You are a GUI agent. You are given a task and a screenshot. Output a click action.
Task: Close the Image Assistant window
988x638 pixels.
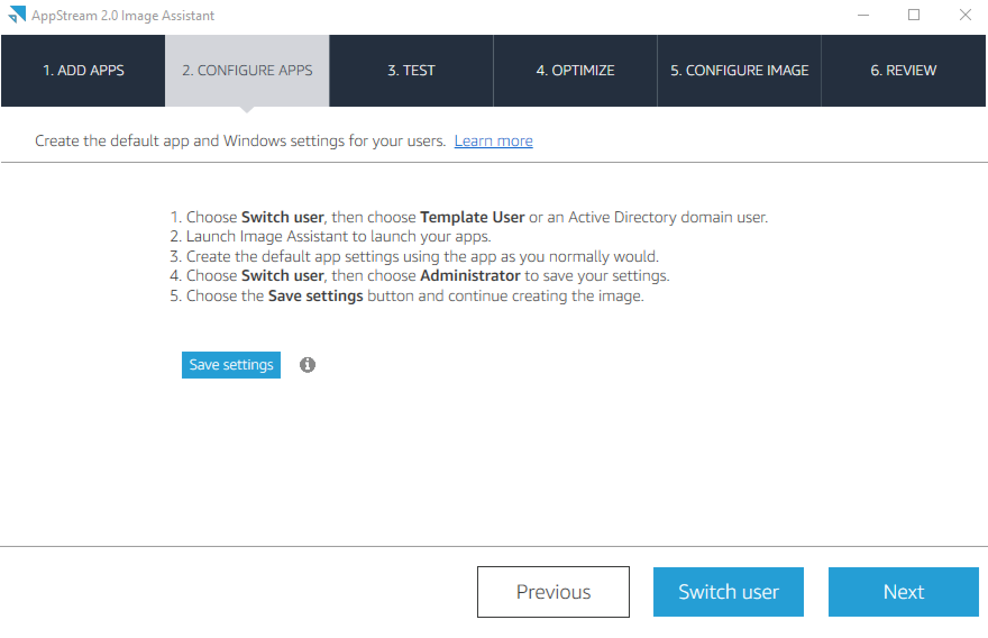coord(964,15)
